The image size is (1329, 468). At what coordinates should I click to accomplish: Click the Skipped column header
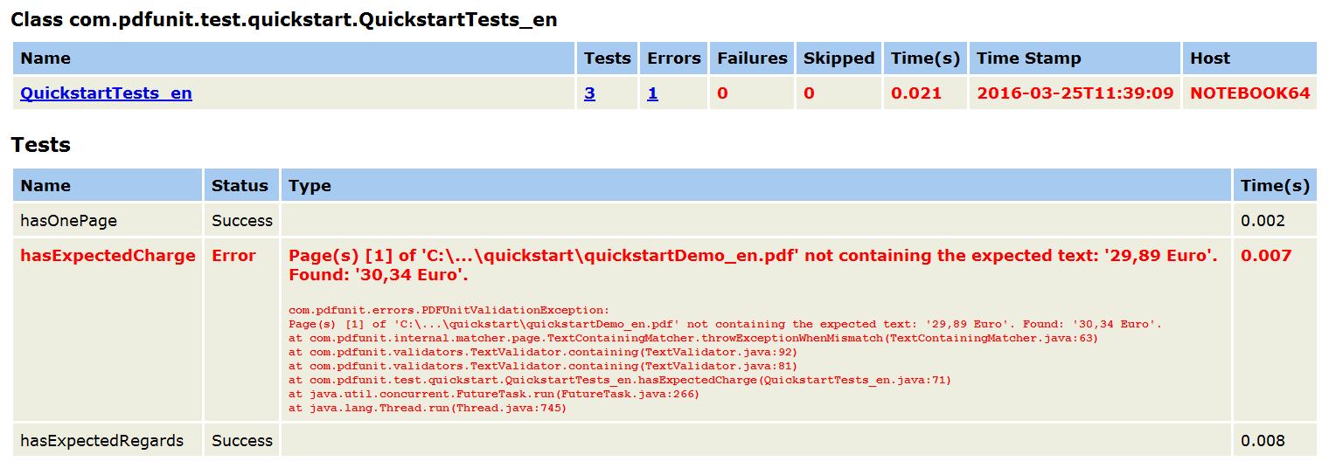coord(838,58)
